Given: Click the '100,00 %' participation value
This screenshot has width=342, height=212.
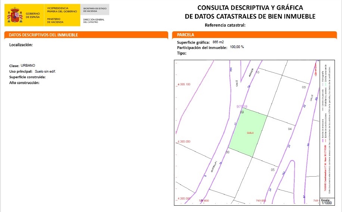Looking at the screenshot, I should (x=237, y=47).
